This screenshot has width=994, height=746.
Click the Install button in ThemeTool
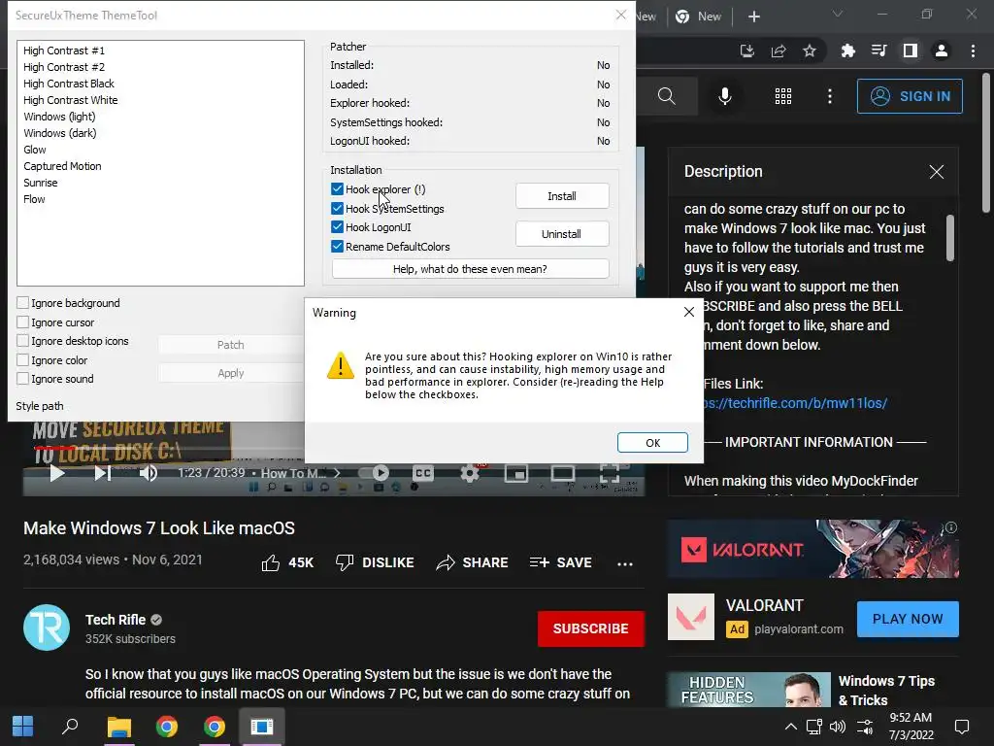562,196
